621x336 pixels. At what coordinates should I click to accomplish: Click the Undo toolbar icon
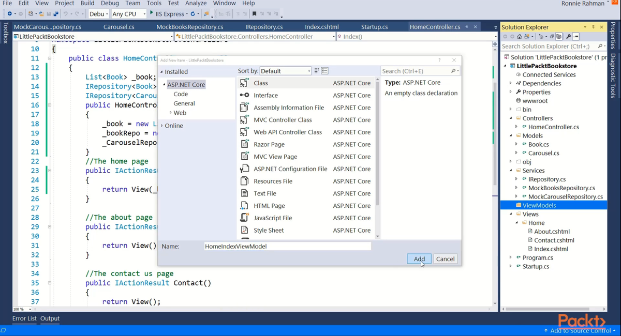(66, 14)
